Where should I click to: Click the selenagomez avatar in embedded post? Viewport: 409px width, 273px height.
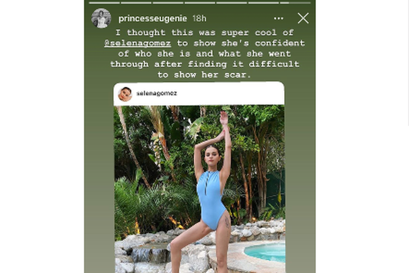(125, 94)
